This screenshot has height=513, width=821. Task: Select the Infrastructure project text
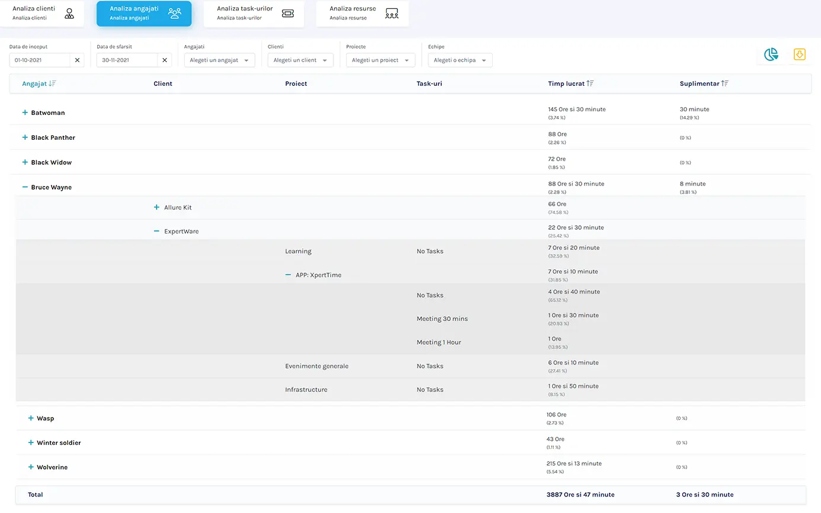tap(306, 390)
